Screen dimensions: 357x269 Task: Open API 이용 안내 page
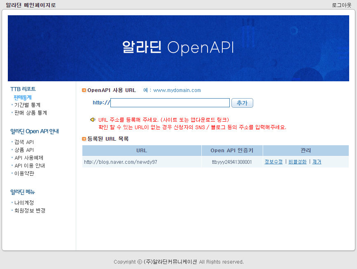(30, 165)
